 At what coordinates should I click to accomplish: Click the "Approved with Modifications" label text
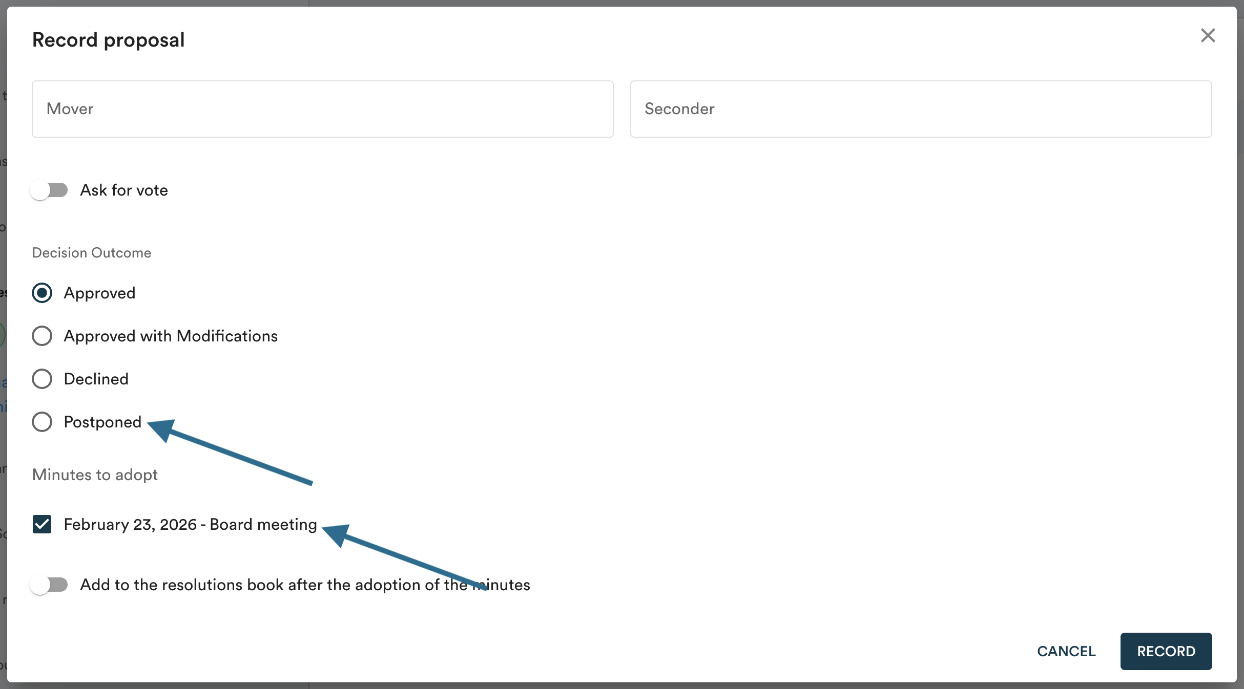coord(171,336)
